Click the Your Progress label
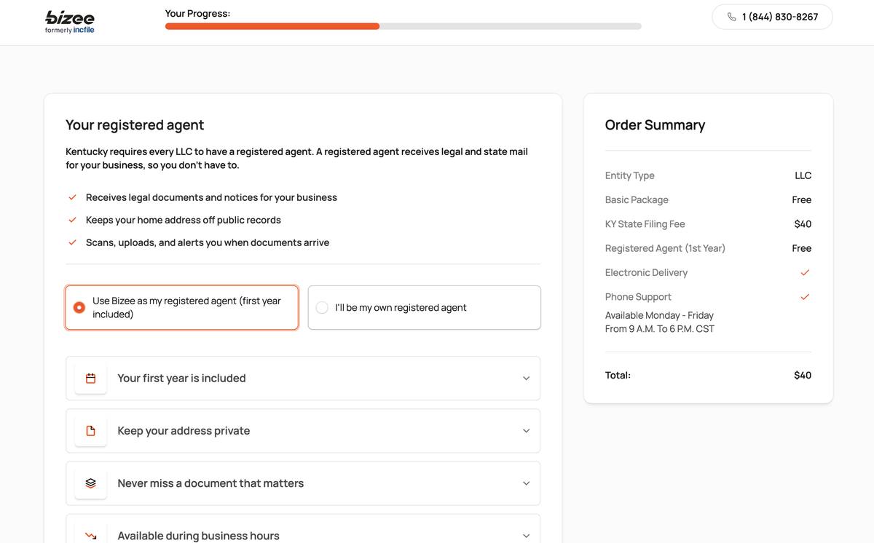Image resolution: width=874 pixels, height=543 pixels. click(x=197, y=13)
